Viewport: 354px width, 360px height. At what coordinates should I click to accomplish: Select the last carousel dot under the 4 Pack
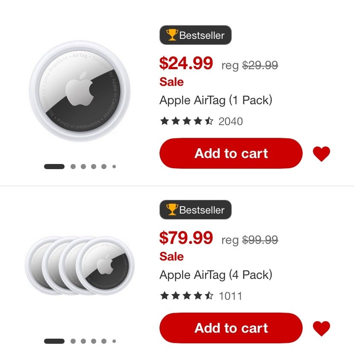coord(114,341)
